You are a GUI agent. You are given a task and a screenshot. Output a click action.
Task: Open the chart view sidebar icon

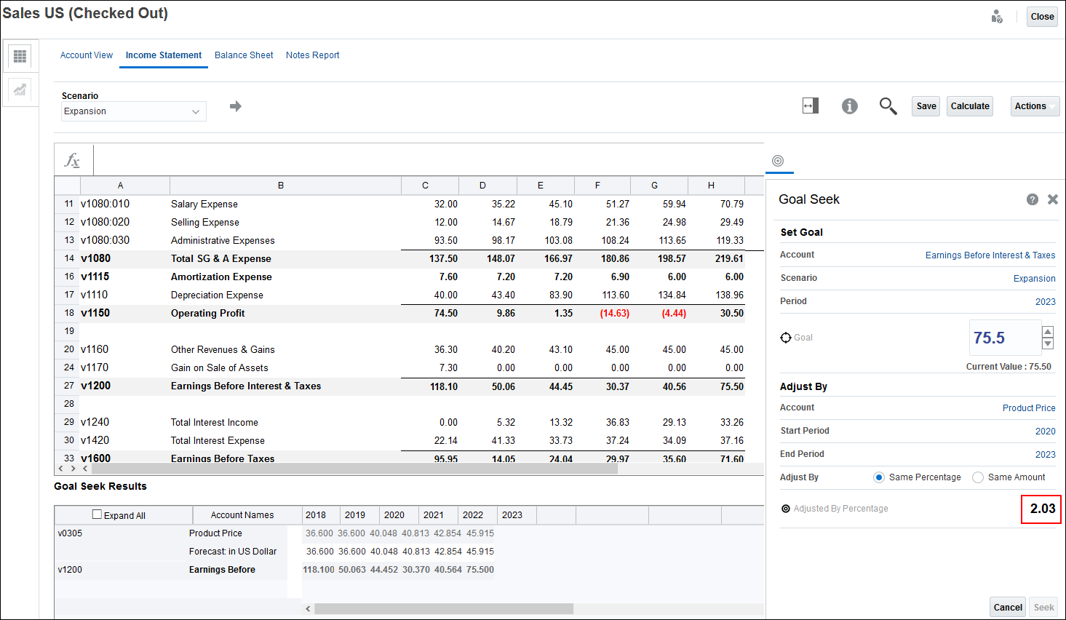[20, 90]
